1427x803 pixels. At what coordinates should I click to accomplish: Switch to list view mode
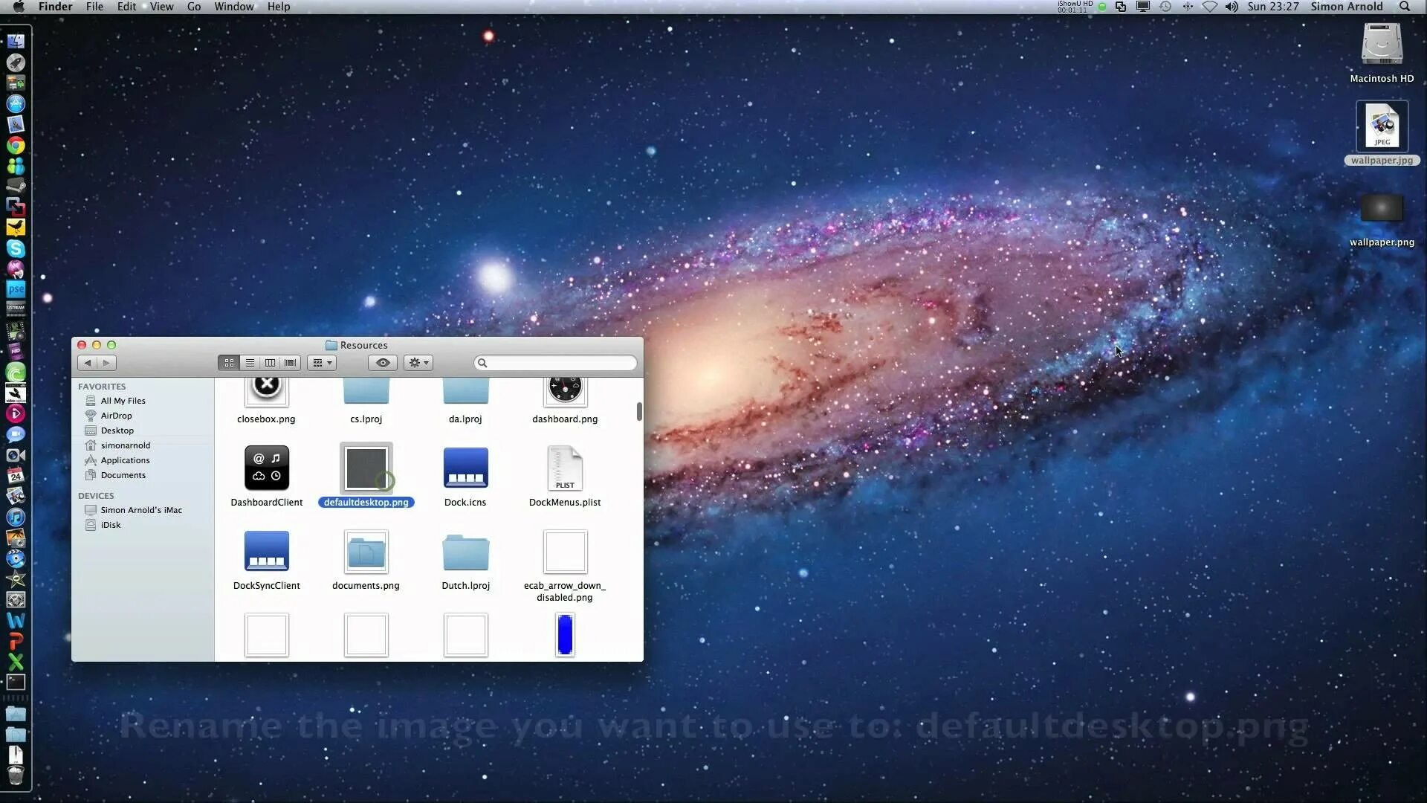pos(250,363)
